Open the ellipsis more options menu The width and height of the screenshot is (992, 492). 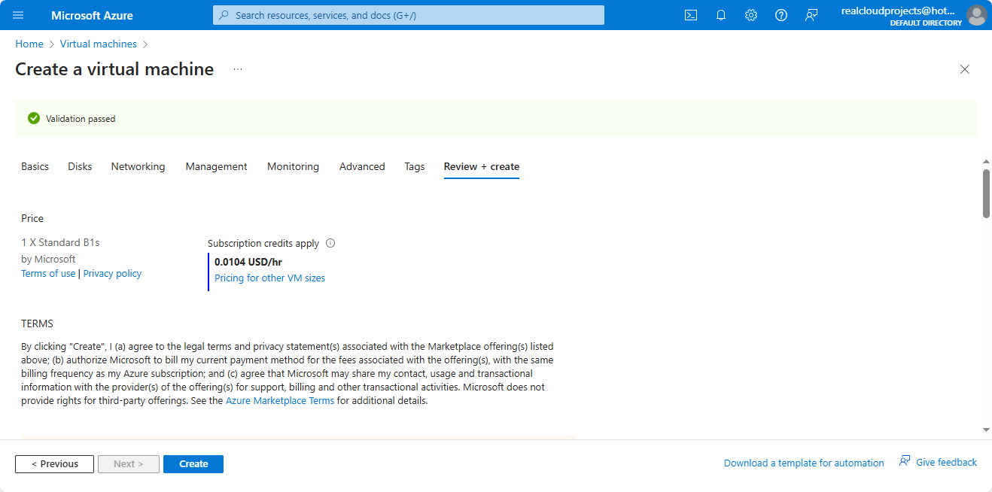click(238, 69)
